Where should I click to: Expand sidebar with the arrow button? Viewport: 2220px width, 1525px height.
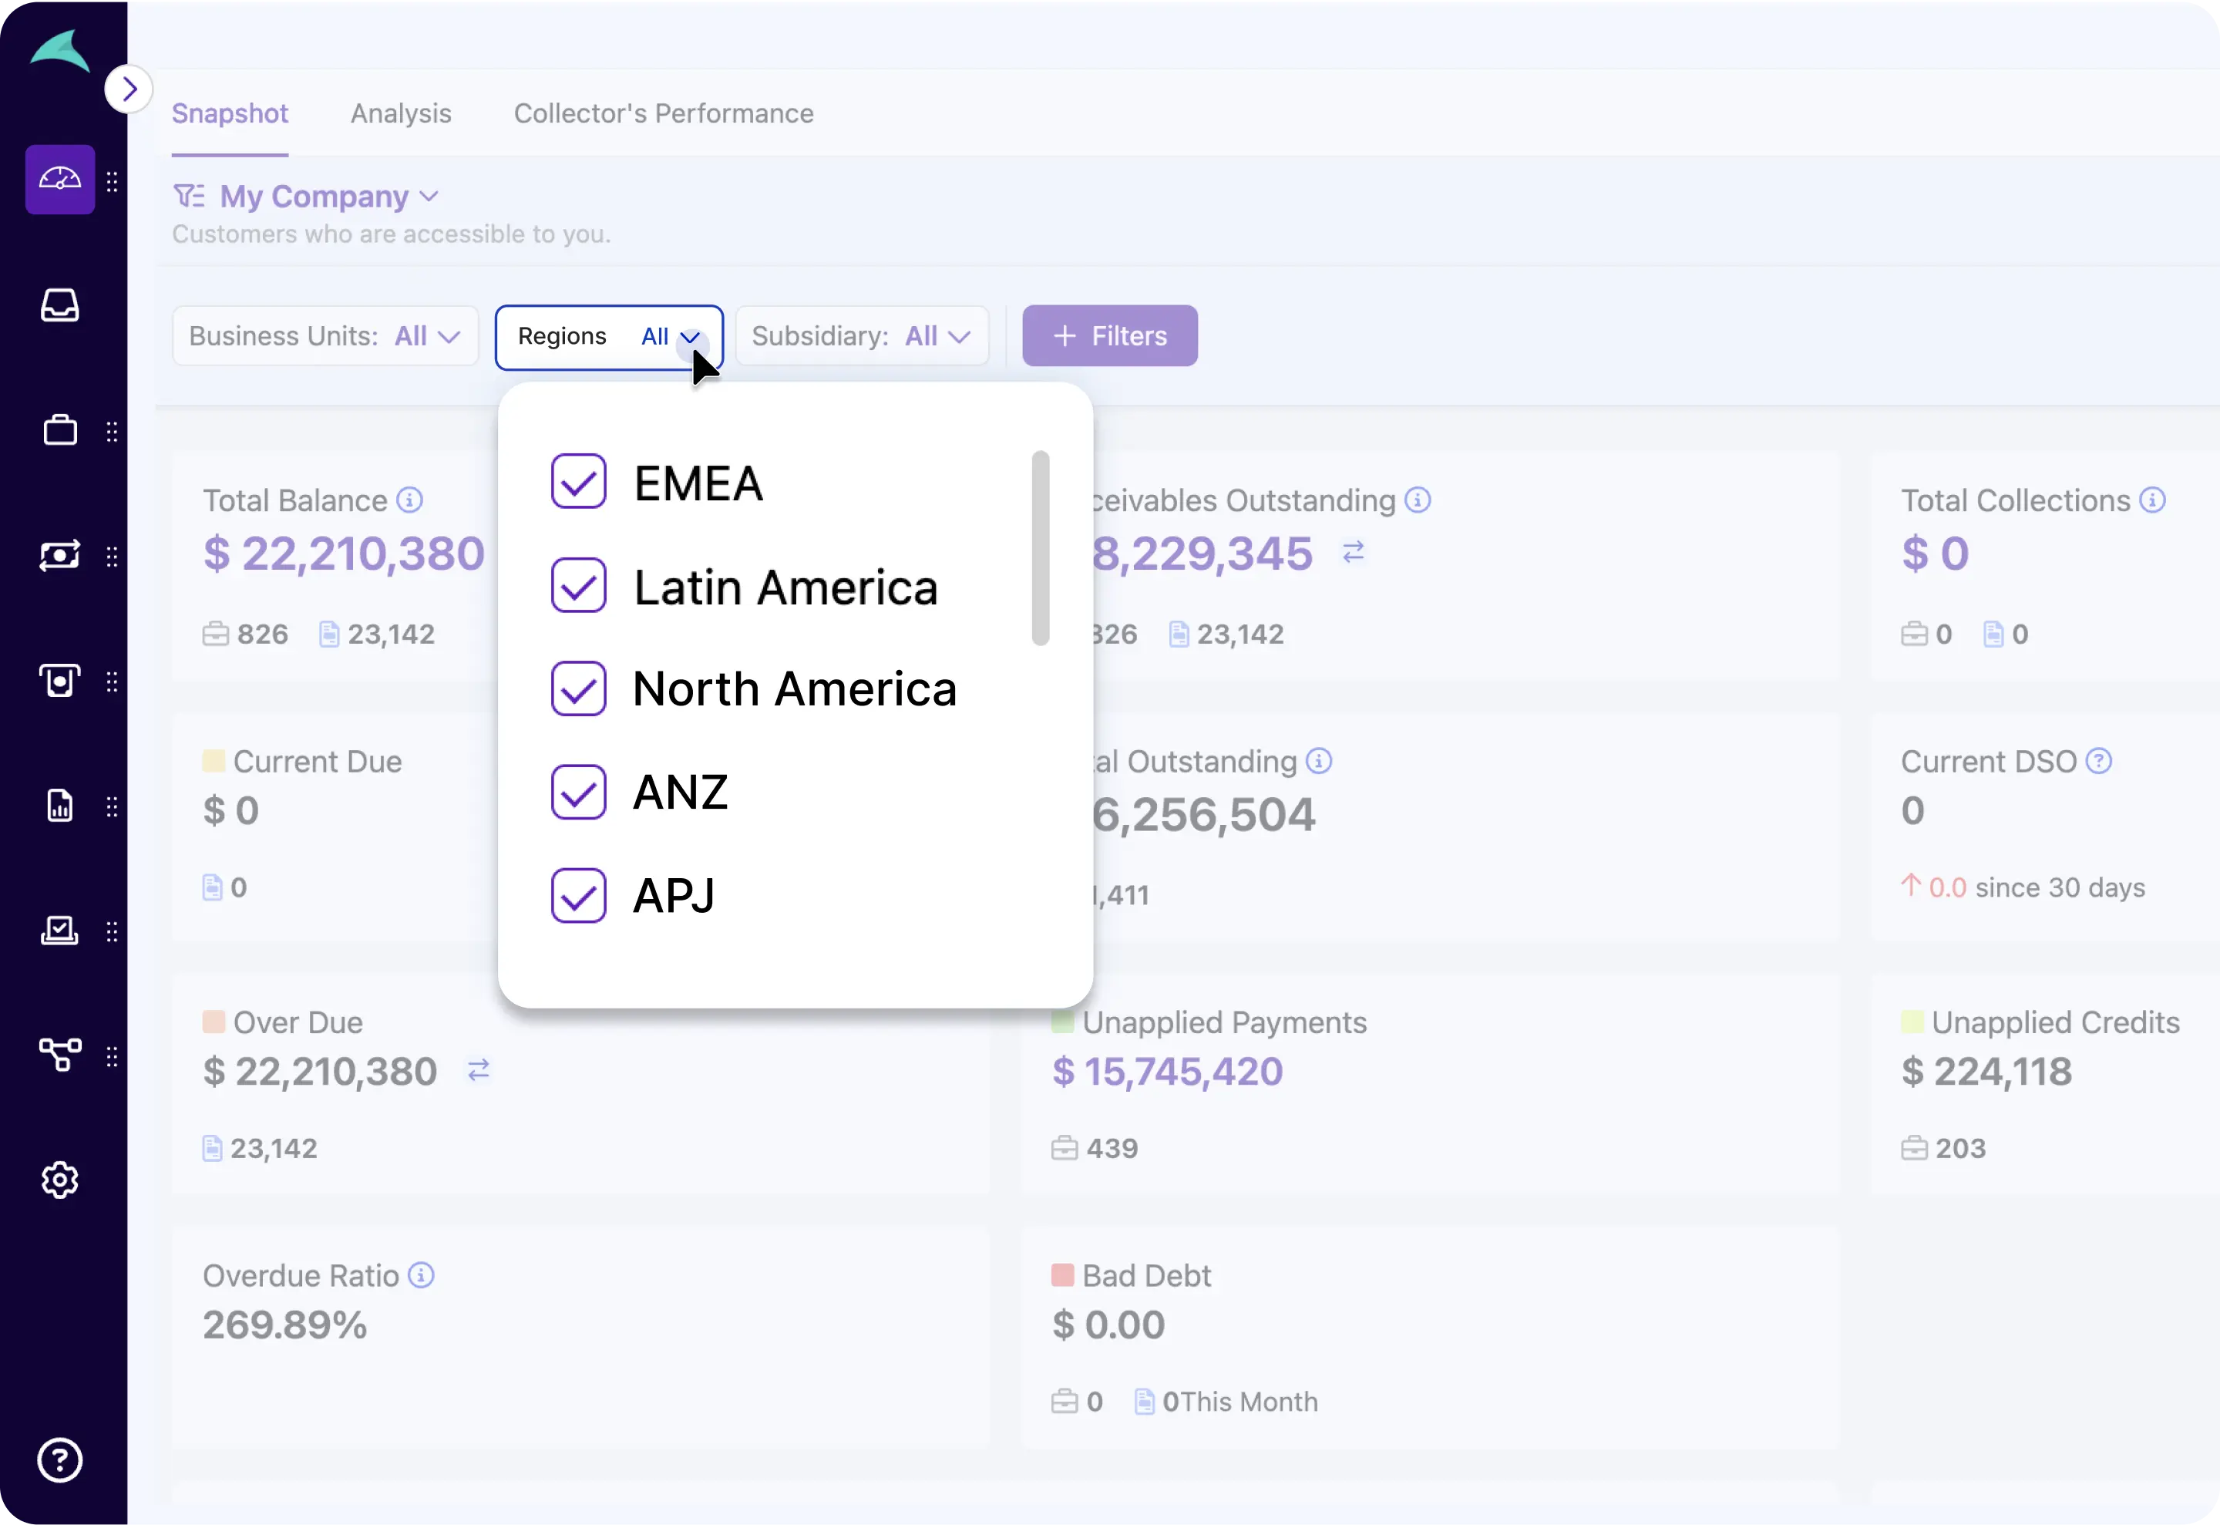coord(129,89)
